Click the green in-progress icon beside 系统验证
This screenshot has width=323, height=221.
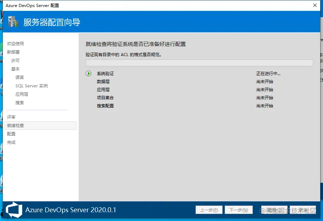point(88,73)
